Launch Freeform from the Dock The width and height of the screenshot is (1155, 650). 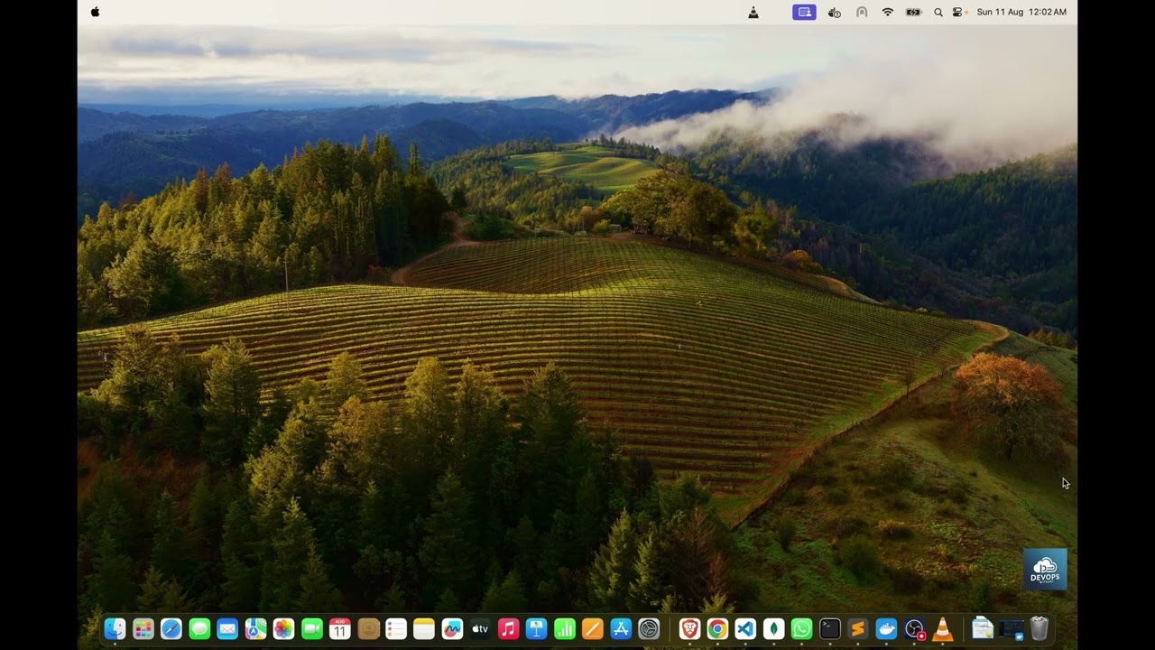(x=452, y=629)
